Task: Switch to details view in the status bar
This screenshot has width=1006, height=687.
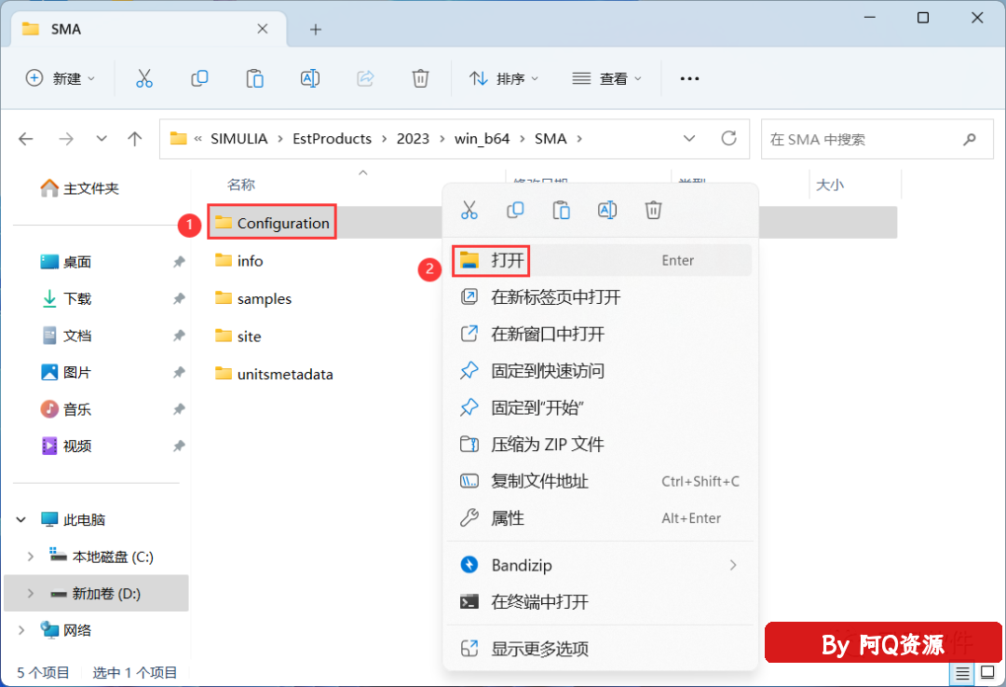Action: pos(963,672)
